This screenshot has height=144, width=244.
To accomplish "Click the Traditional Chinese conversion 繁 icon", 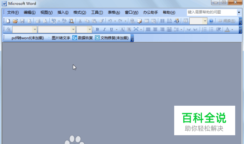I will [x=54, y=21].
